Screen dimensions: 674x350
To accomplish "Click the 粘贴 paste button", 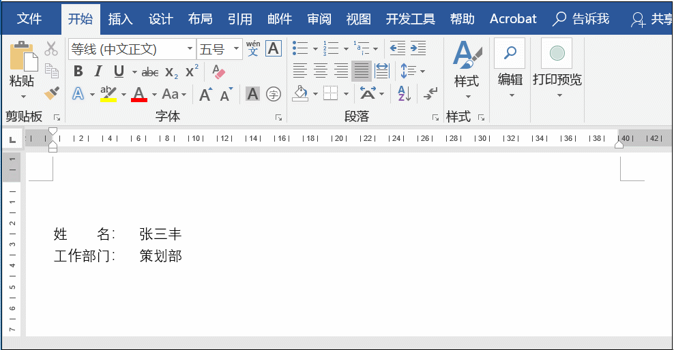I will pos(22,68).
